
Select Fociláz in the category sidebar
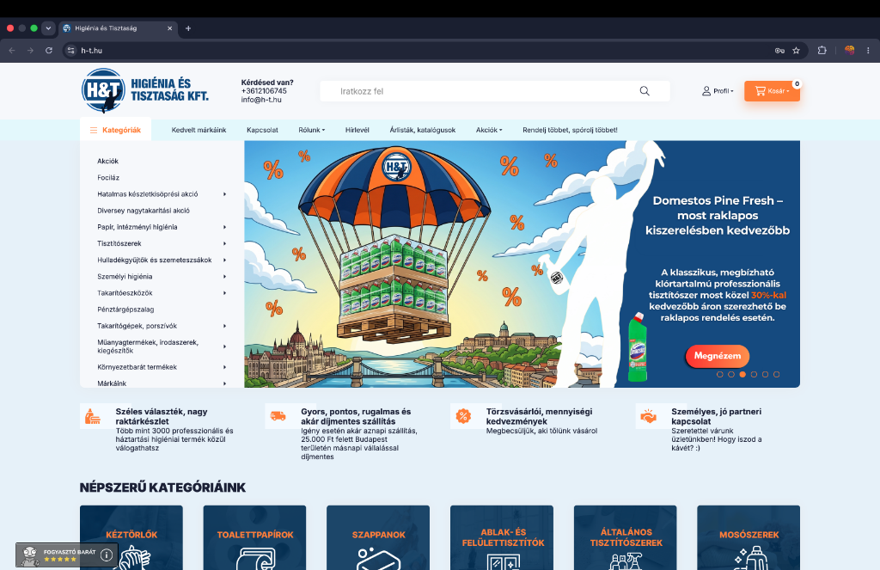(108, 177)
